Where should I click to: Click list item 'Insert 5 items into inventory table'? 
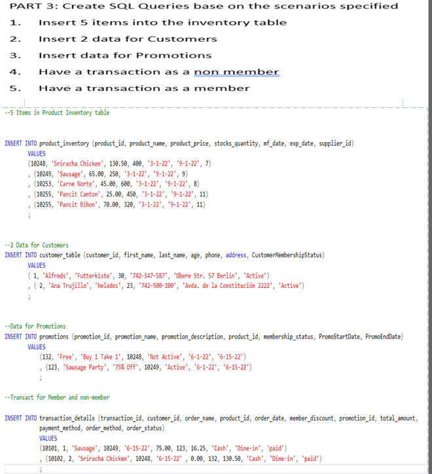point(162,22)
